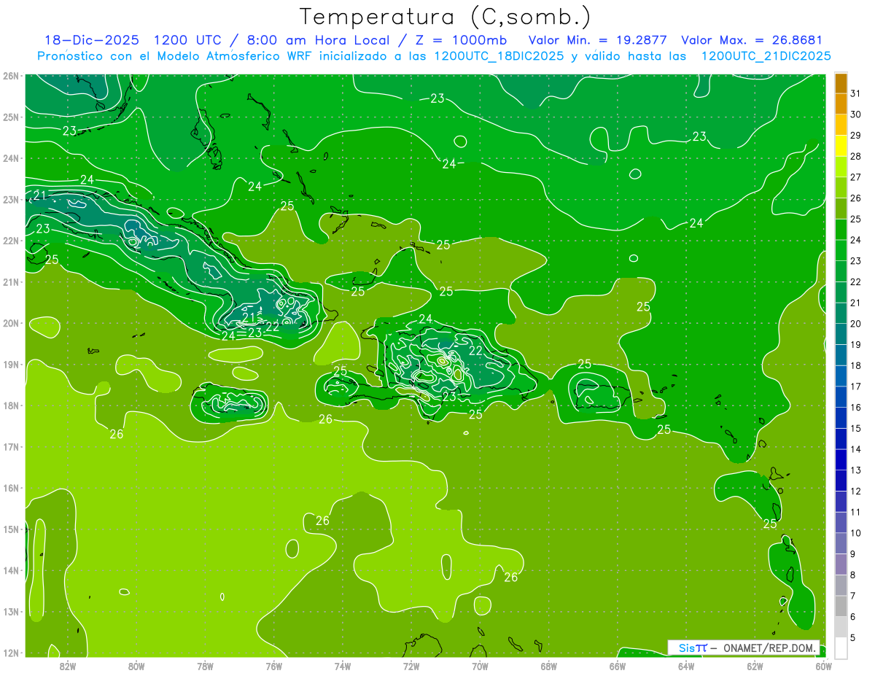The width and height of the screenshot is (875, 676).
Task: Click the longitude axis label "72W"
Action: click(x=411, y=666)
